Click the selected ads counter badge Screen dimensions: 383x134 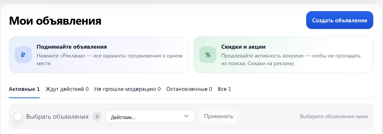click(x=97, y=116)
